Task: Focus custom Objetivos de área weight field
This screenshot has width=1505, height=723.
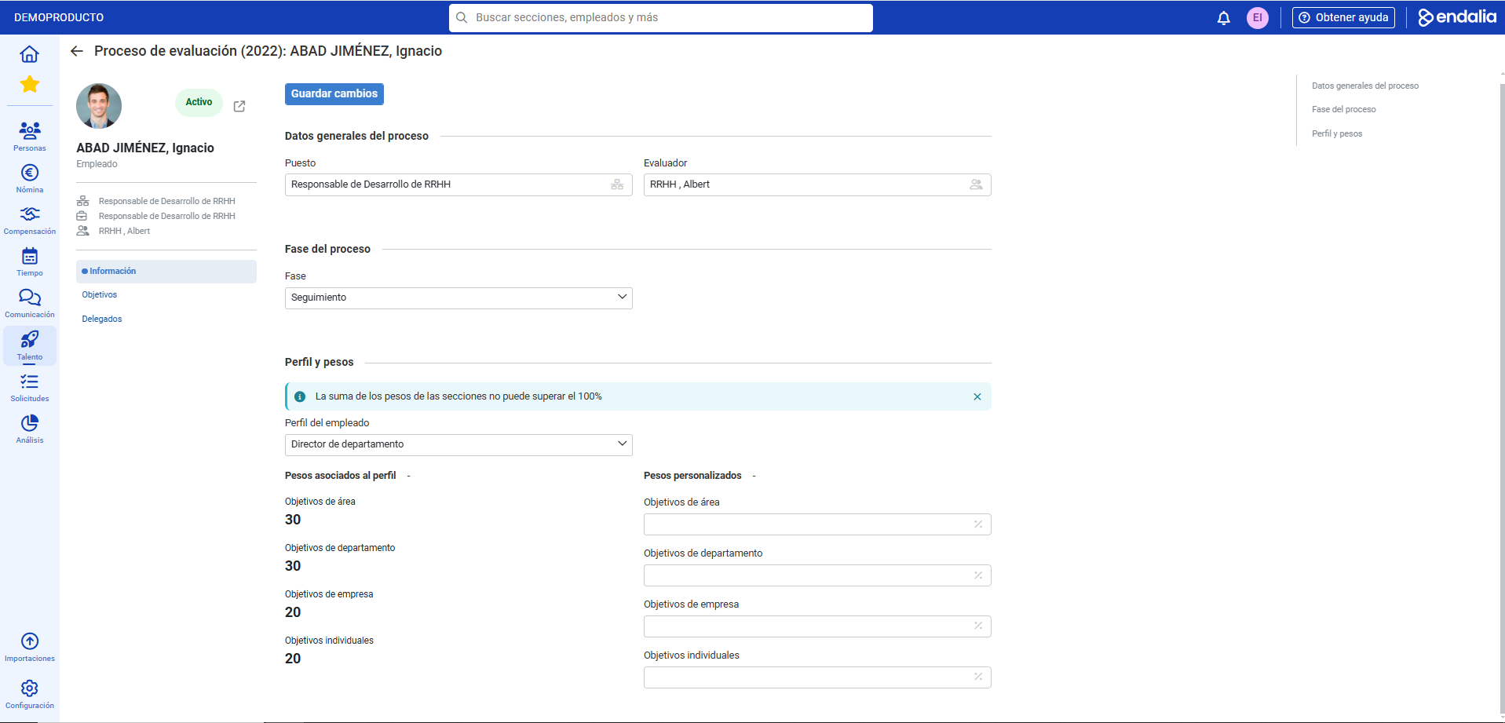Action: pyautogui.click(x=817, y=524)
